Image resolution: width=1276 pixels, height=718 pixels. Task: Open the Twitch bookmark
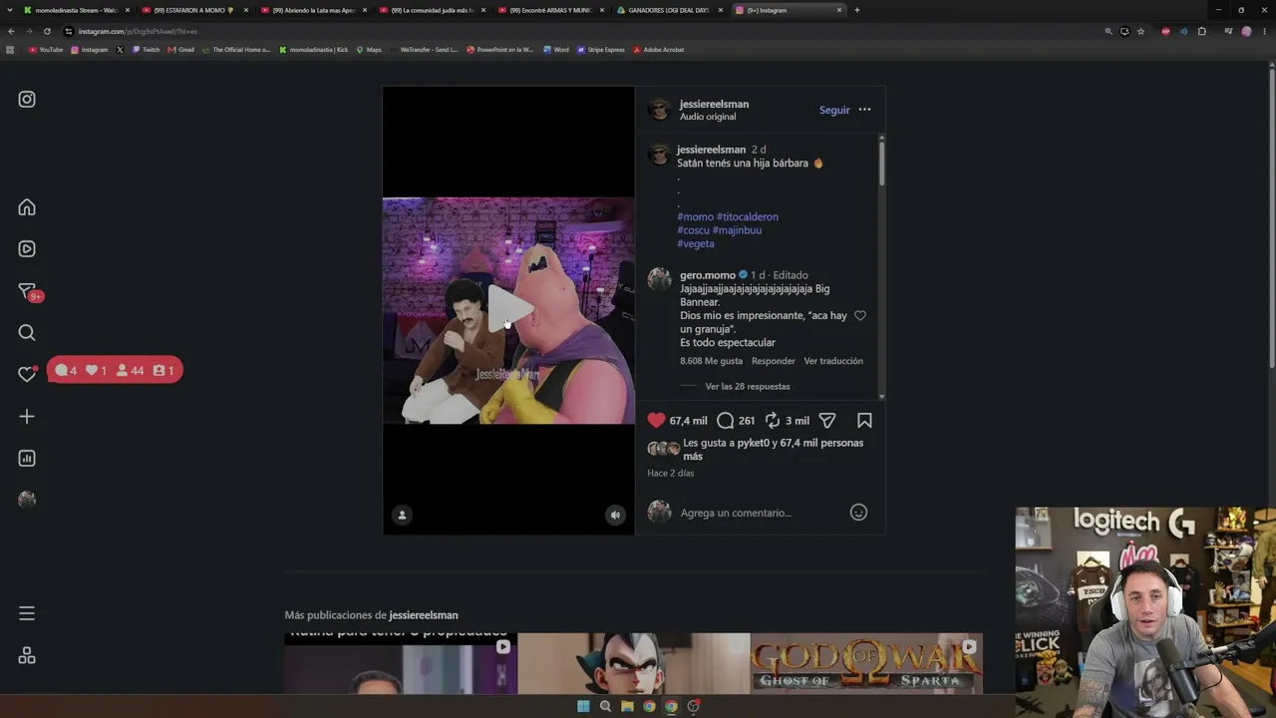pyautogui.click(x=147, y=50)
